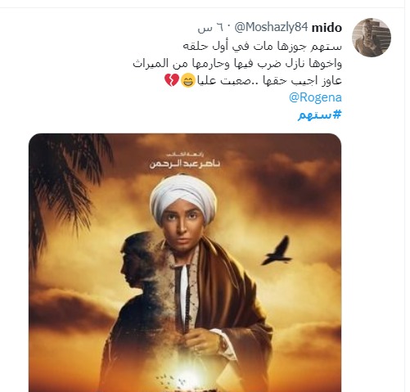Click the woman's face in the poster
This screenshot has height=392, width=410.
pos(182,223)
